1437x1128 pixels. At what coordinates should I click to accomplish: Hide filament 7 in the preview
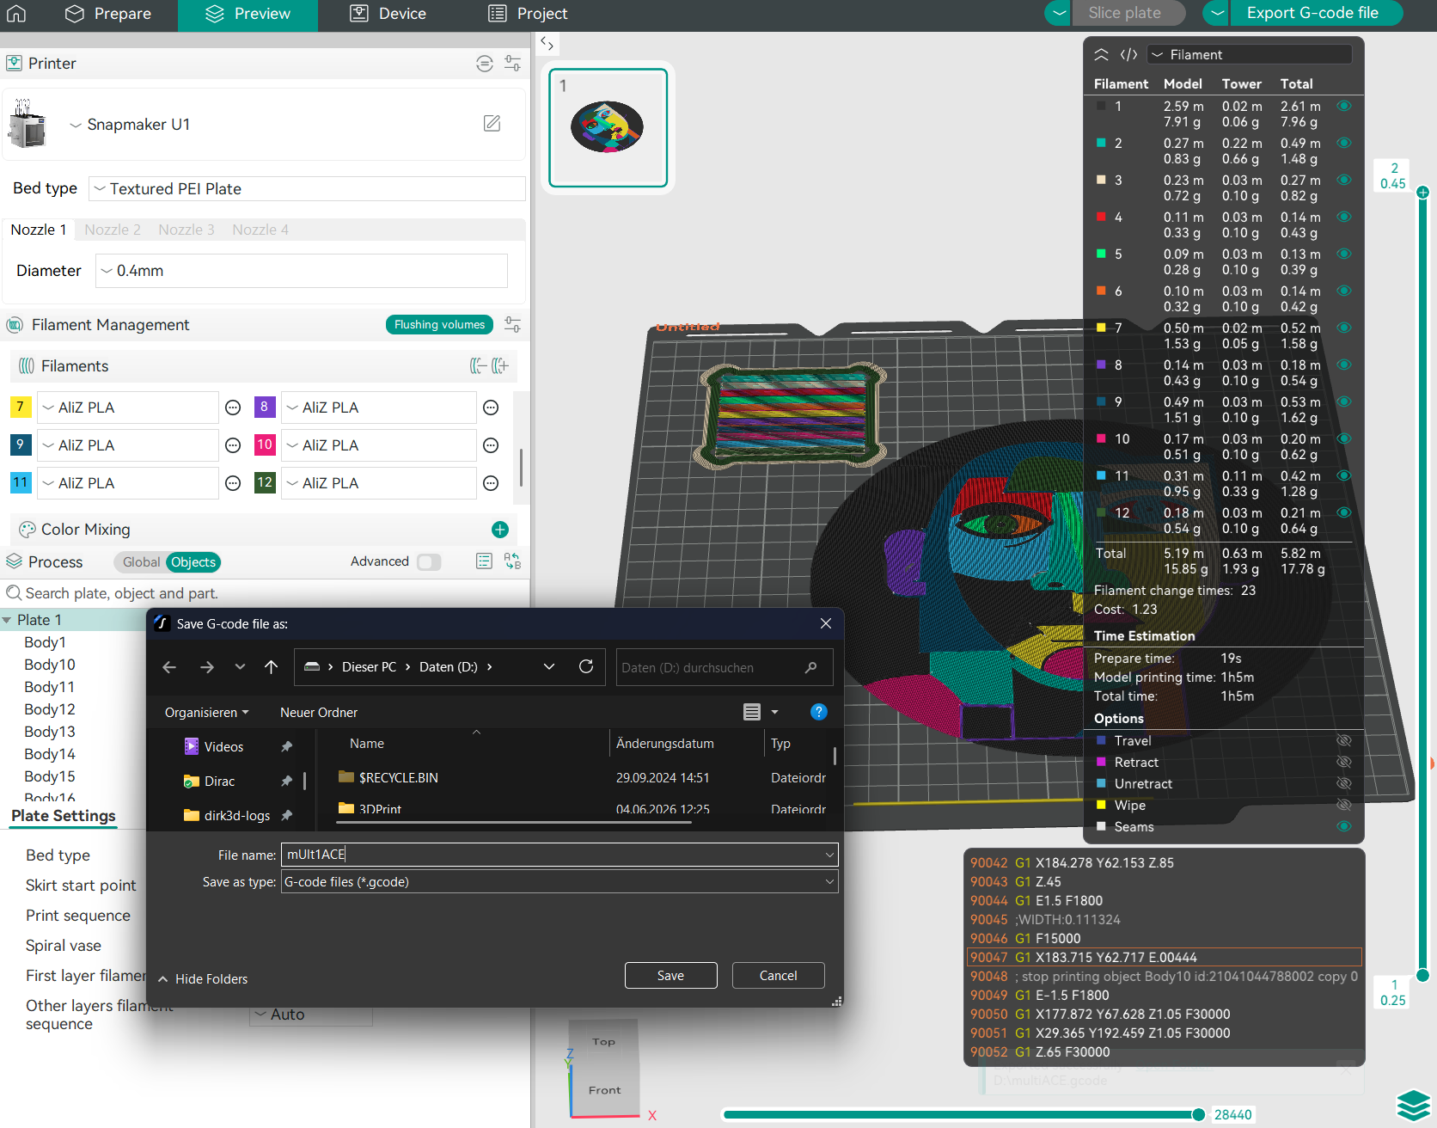point(1344,328)
